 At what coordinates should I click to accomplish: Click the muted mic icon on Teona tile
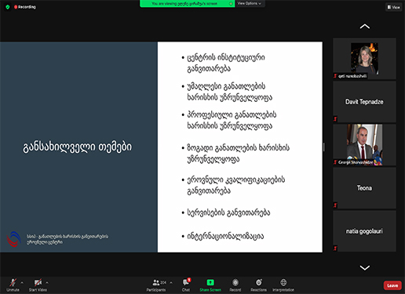[x=335, y=205]
